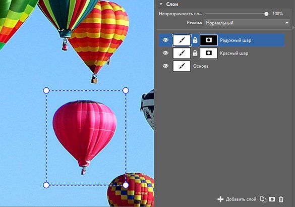Select the white mask thumbnail of Красный шар
The width and height of the screenshot is (295, 207).
coord(209,53)
